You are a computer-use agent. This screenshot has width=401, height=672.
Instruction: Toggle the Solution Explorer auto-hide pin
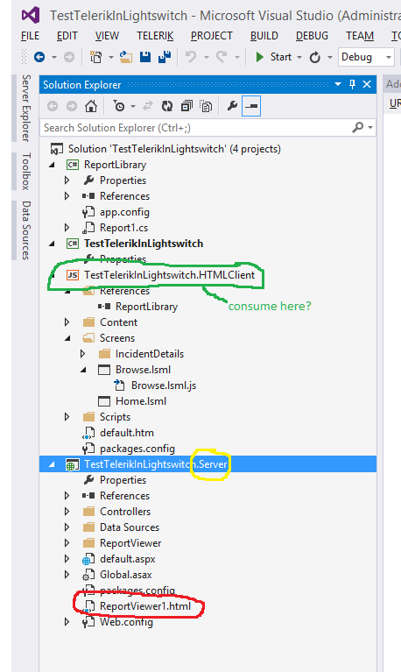point(353,84)
